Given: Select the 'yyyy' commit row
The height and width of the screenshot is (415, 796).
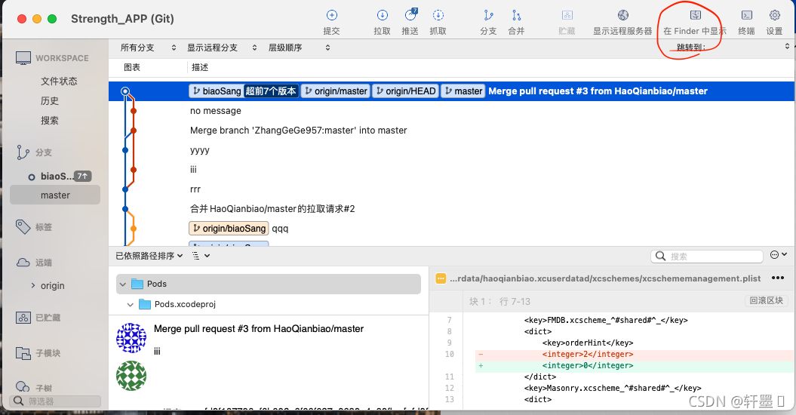Looking at the screenshot, I should (451, 150).
